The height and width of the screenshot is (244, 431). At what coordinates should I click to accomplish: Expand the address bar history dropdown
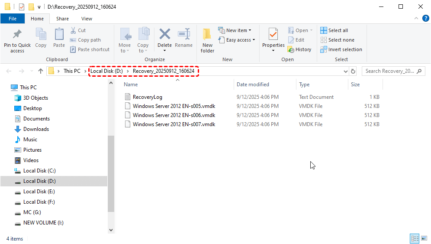[345, 72]
